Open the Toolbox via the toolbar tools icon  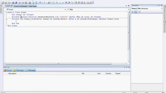tap(85, 3)
